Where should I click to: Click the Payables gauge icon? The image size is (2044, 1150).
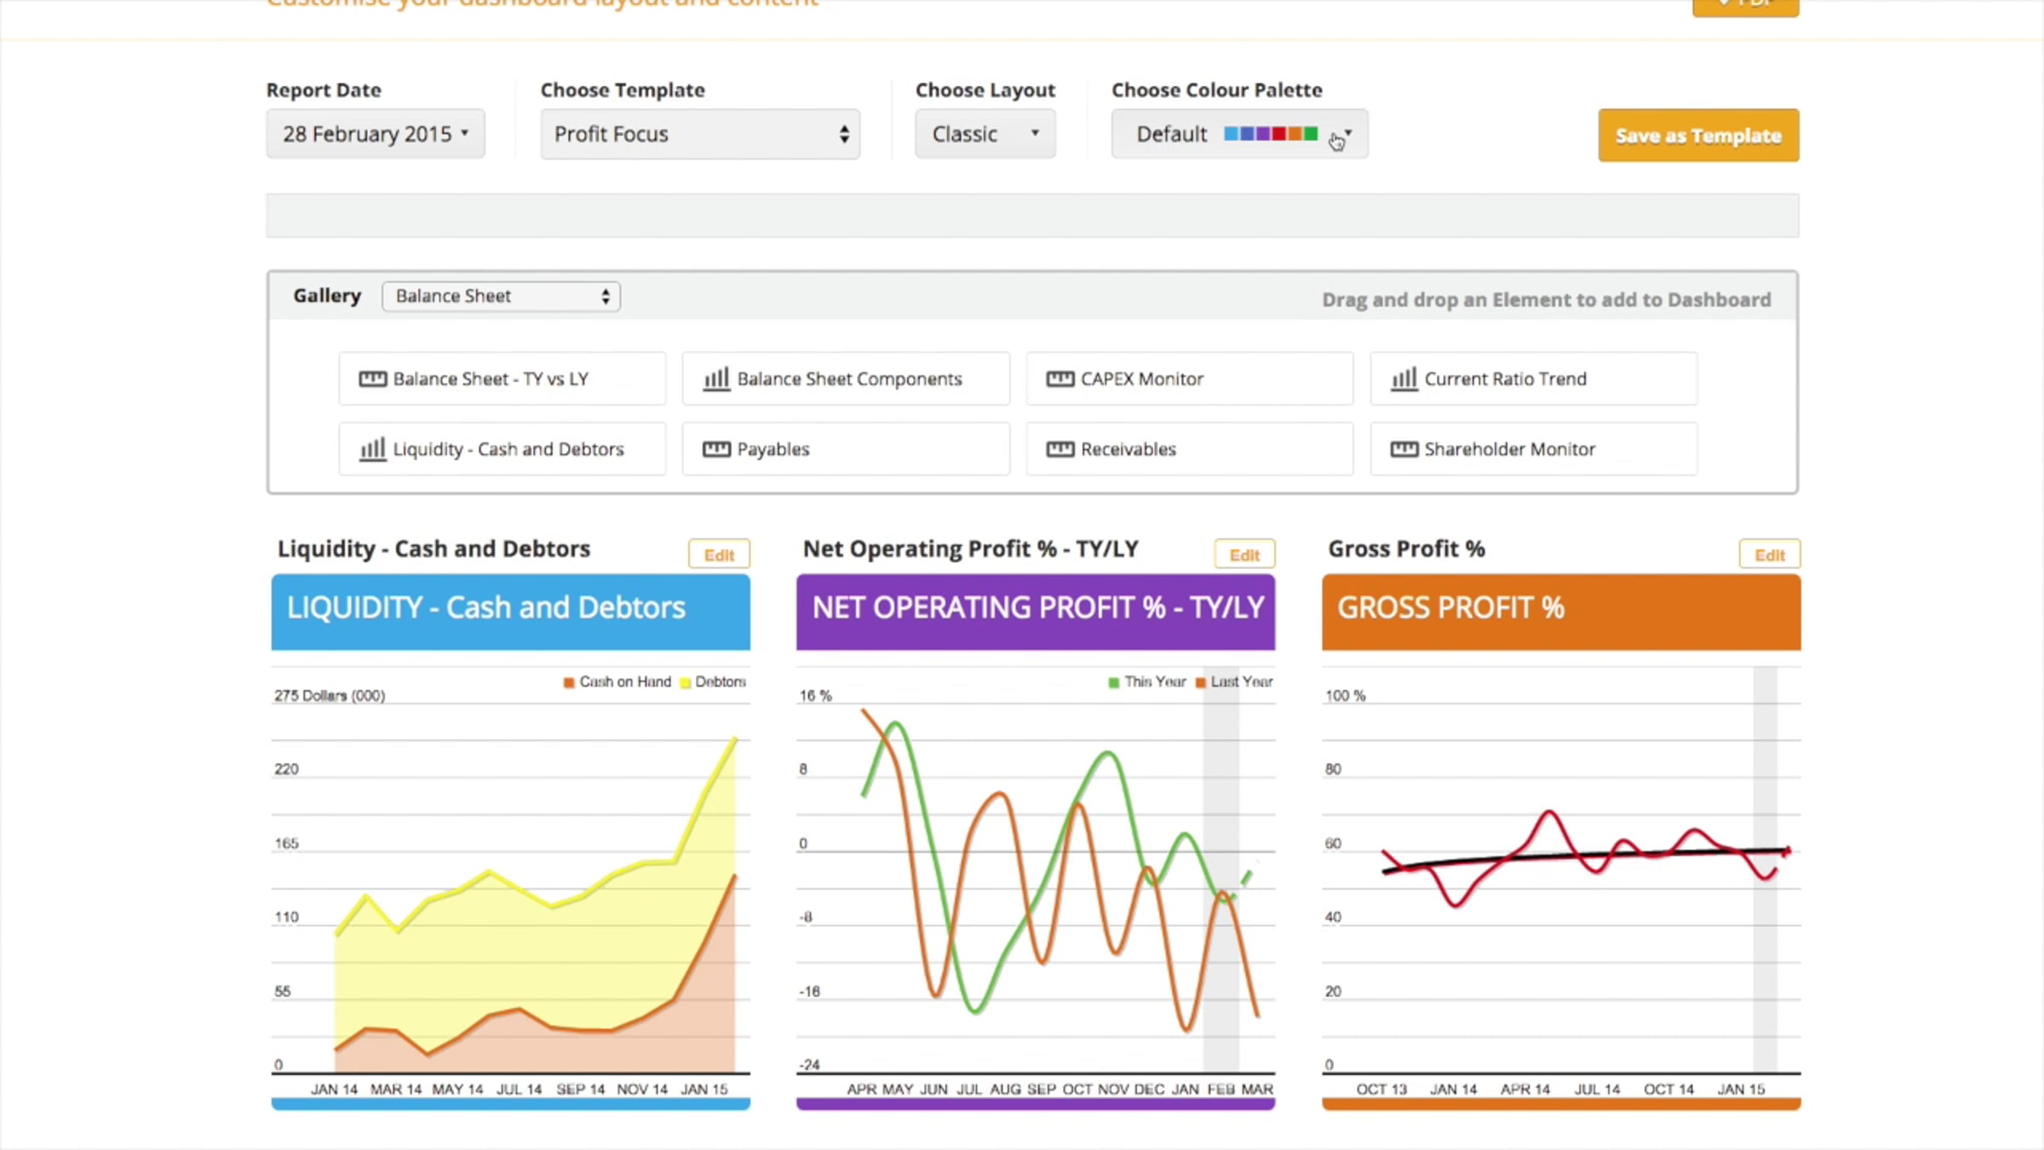point(716,449)
